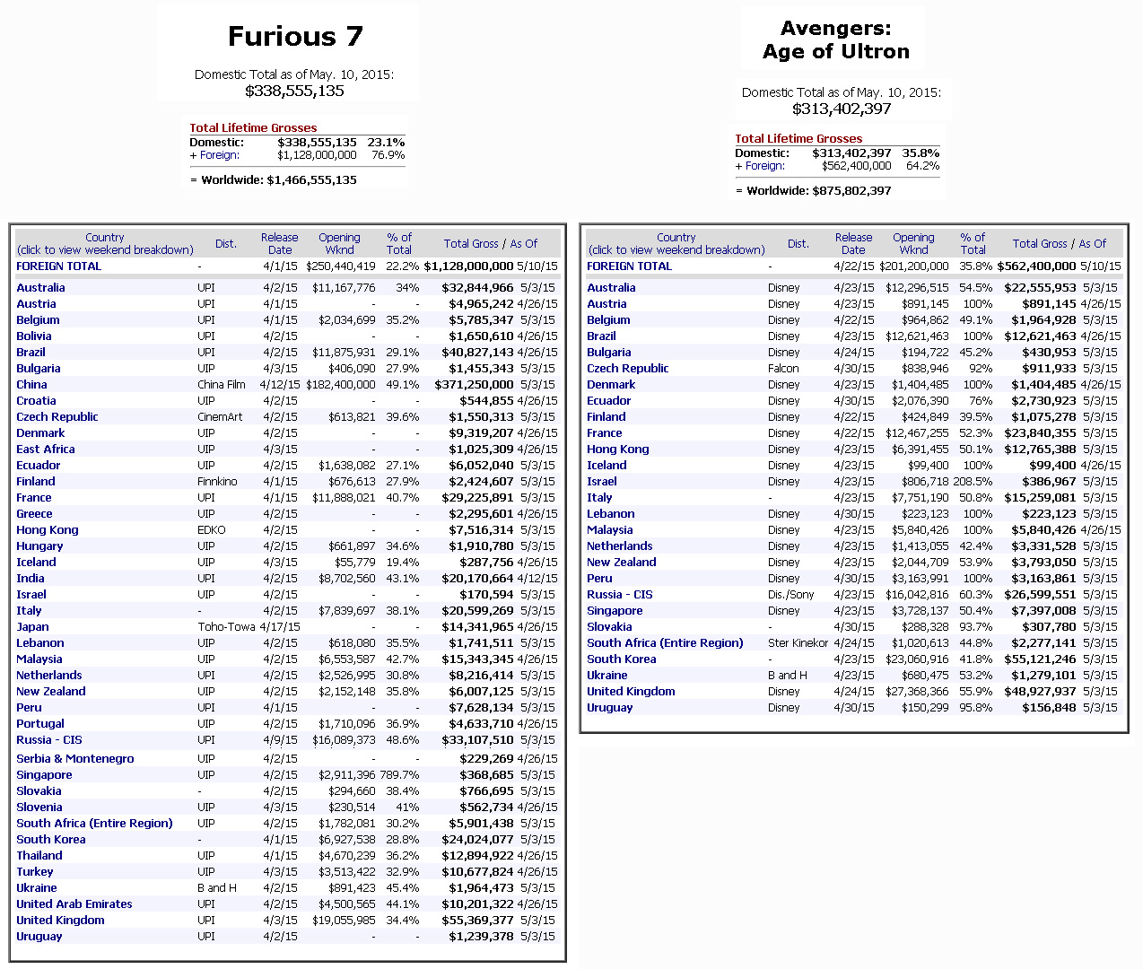
Task: Open Greece weekend breakdown
Action: [34, 514]
